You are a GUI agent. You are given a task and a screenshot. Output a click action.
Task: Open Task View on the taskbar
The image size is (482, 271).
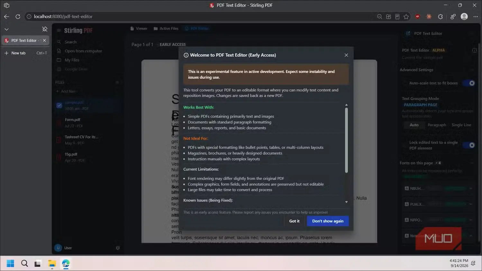point(38,264)
